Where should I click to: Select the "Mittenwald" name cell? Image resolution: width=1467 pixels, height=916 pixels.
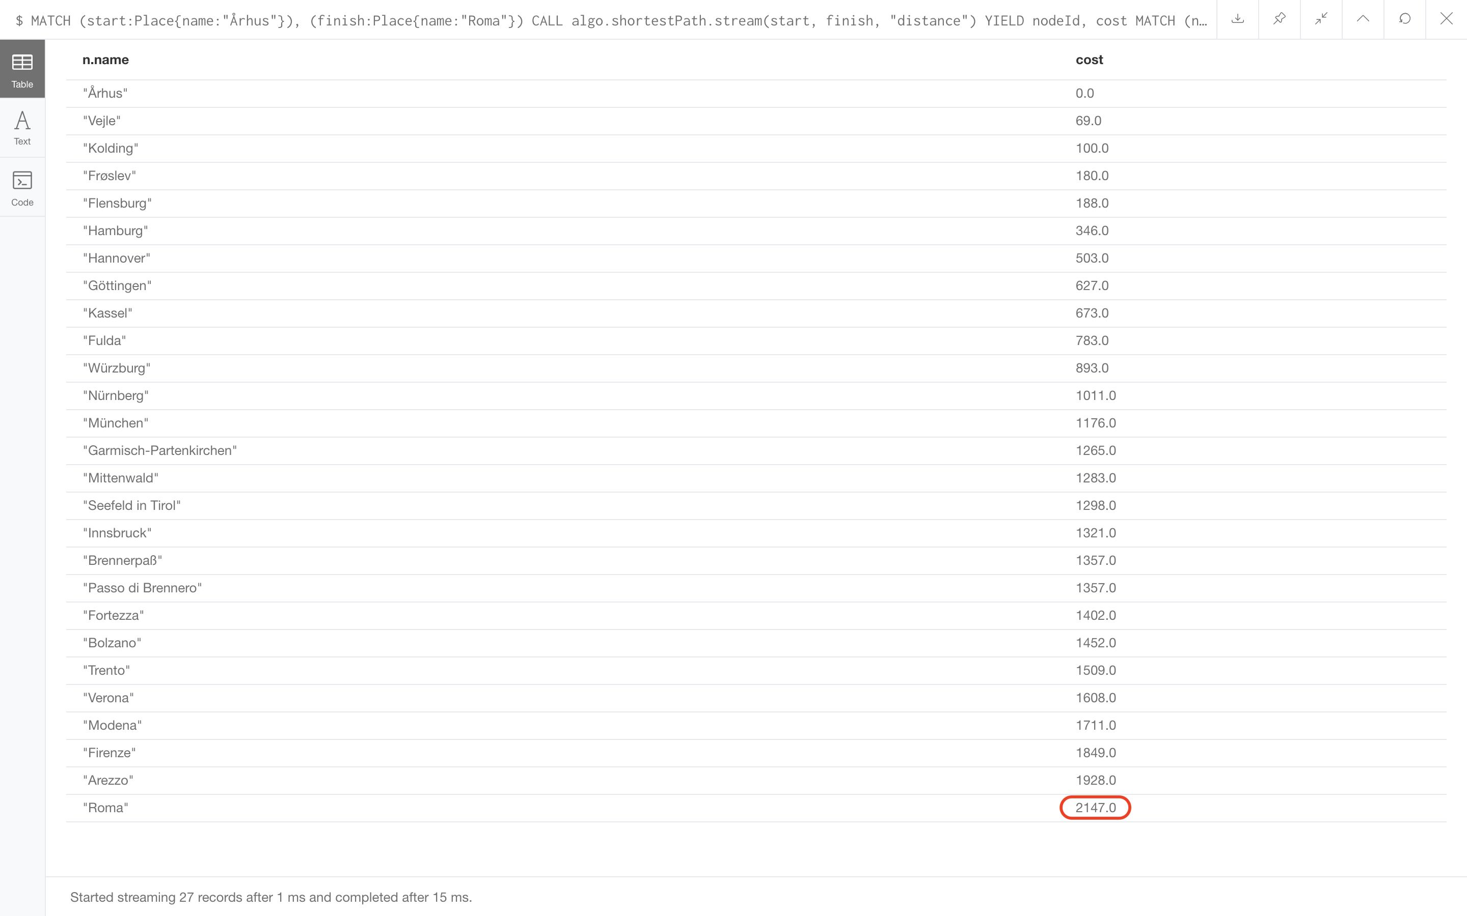(x=121, y=478)
